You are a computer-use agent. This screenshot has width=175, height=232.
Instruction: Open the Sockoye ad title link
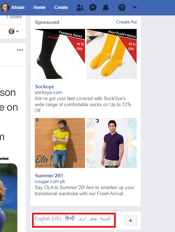44,87
